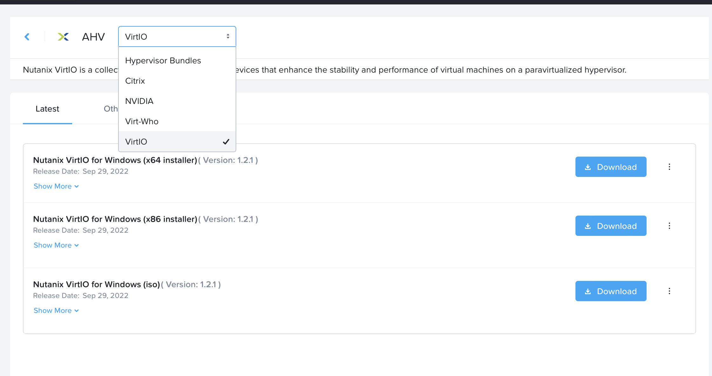The width and height of the screenshot is (712, 376).
Task: Click the download icon on the x64 Download button
Action: coord(588,167)
